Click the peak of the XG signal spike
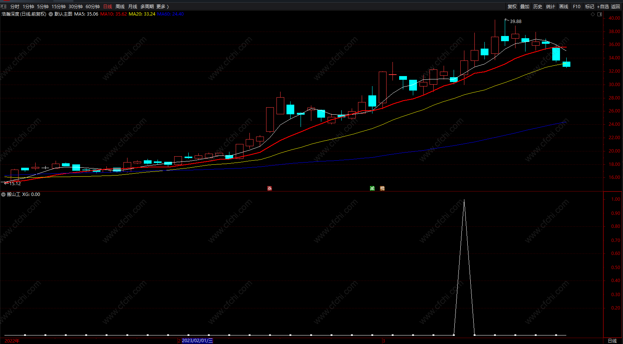Viewport: 623px width, 344px height. pyautogui.click(x=464, y=200)
